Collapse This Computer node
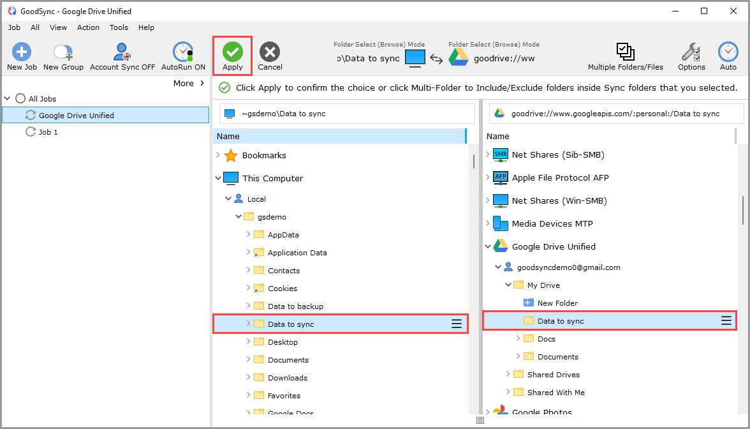This screenshot has height=429, width=750. [218, 178]
